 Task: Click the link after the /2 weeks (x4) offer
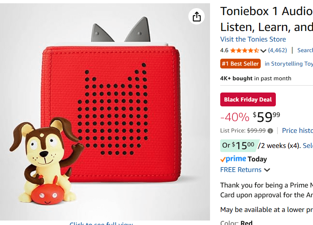308,146
